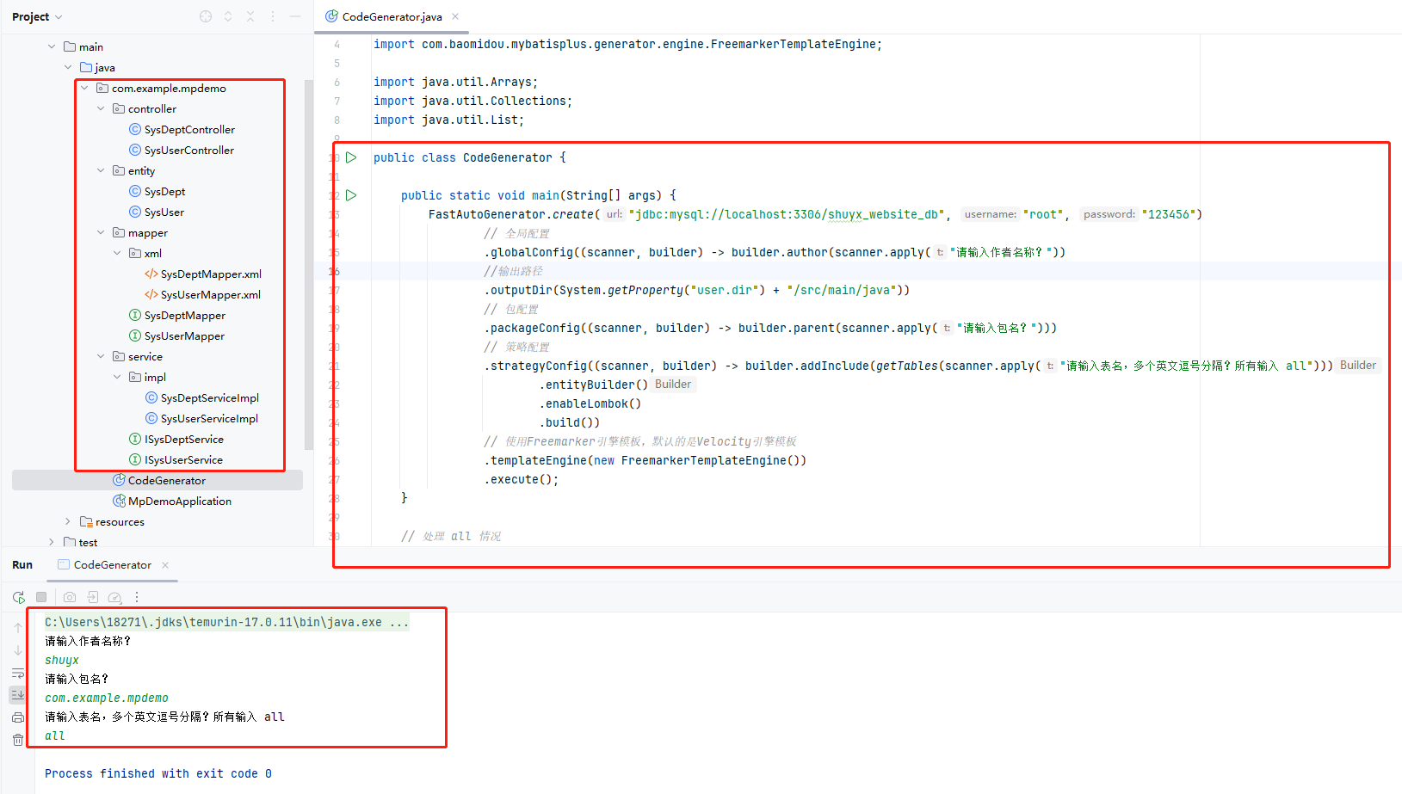The image size is (1402, 794).
Task: Select MpDemoApplication class in the tree
Action: tap(179, 502)
